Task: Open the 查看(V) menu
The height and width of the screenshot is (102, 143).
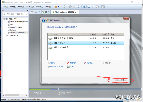Action: (21, 7)
